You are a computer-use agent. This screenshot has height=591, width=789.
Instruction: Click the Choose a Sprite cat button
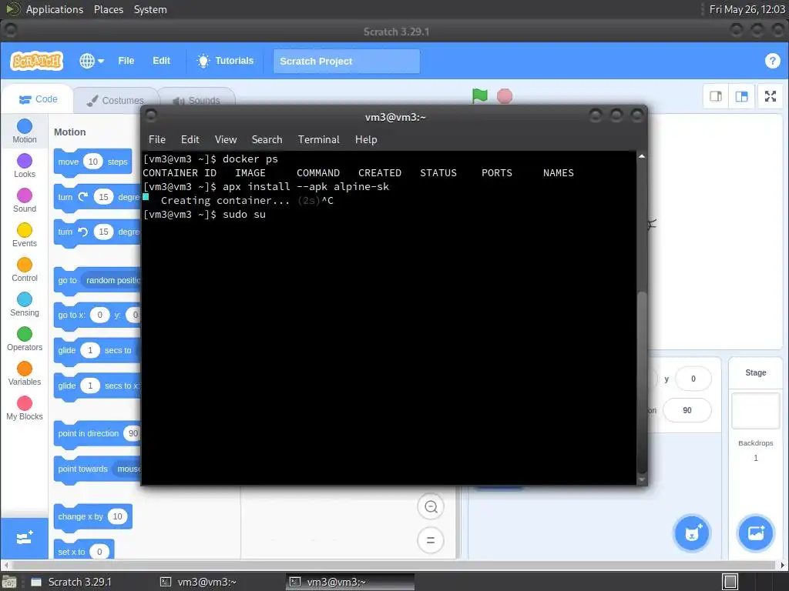(x=691, y=533)
